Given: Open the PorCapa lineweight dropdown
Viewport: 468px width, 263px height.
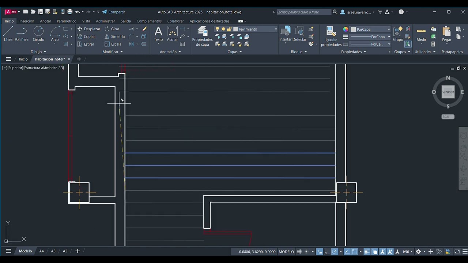Looking at the screenshot, I should point(371,37).
